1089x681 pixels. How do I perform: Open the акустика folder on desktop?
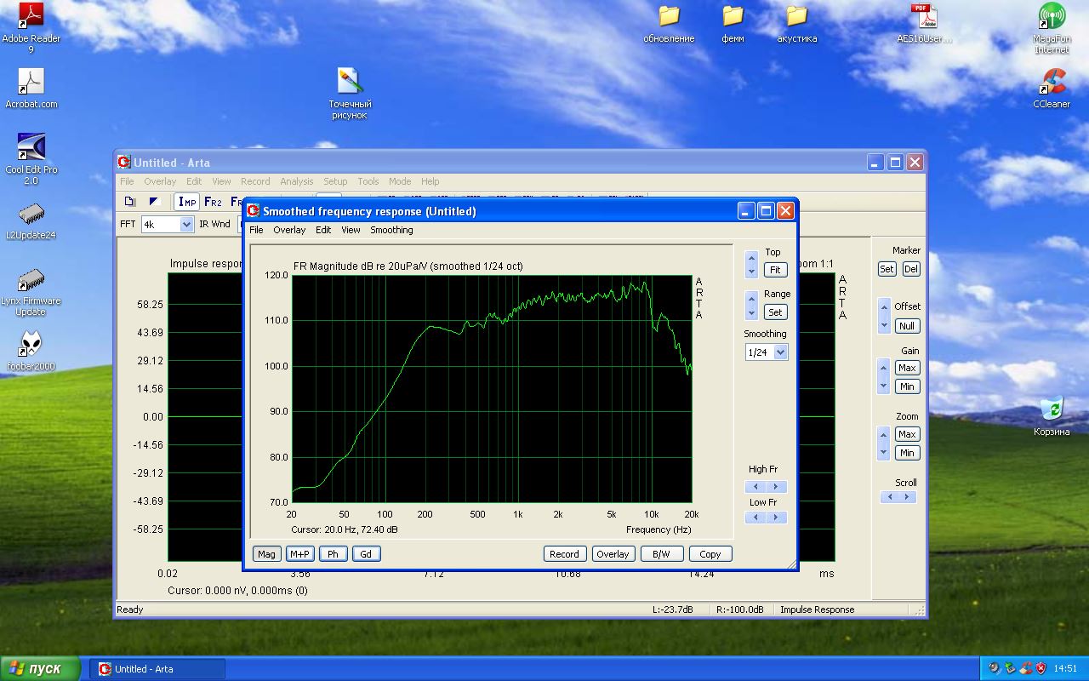tap(796, 23)
